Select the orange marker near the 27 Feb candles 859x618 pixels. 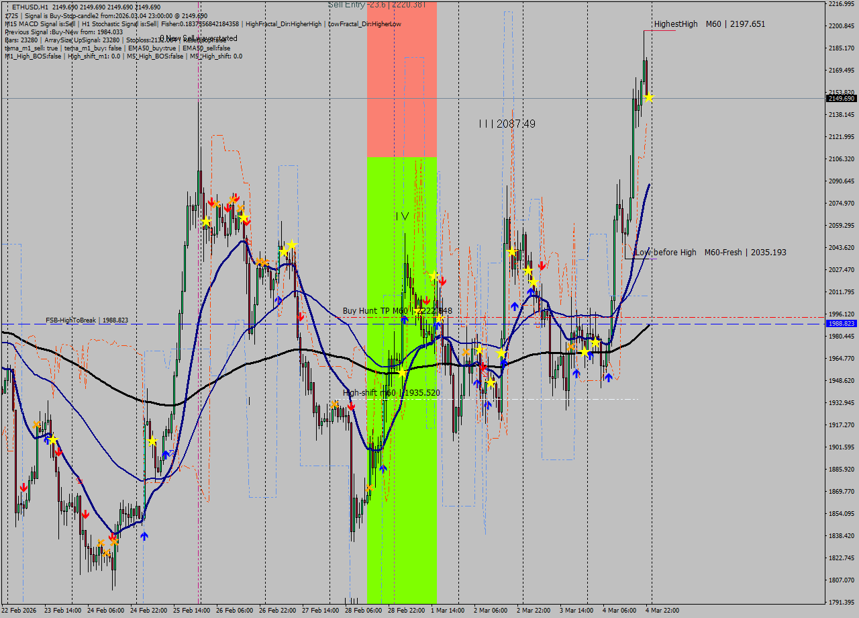click(x=336, y=404)
